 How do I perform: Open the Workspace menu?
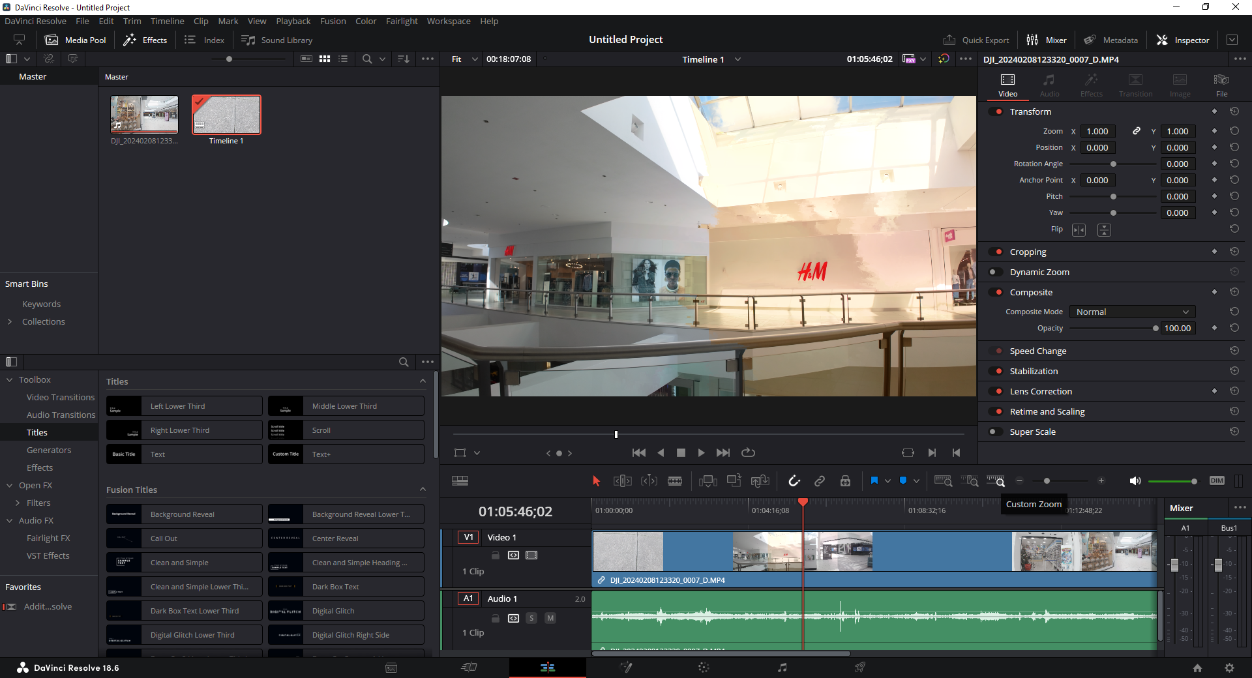pyautogui.click(x=449, y=21)
